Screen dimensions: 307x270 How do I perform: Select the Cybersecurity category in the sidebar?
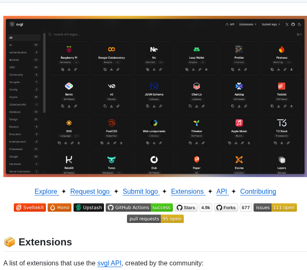[24, 105]
